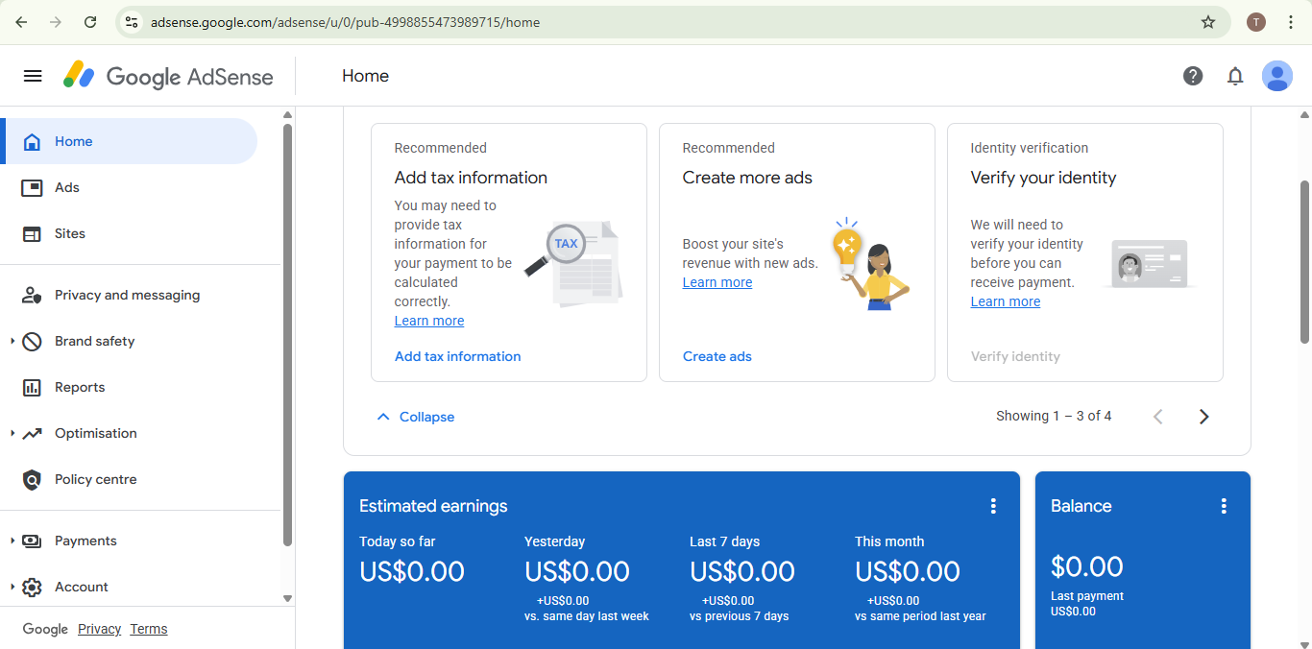Select the Policy centre icon
Image resolution: width=1312 pixels, height=649 pixels.
[32, 479]
